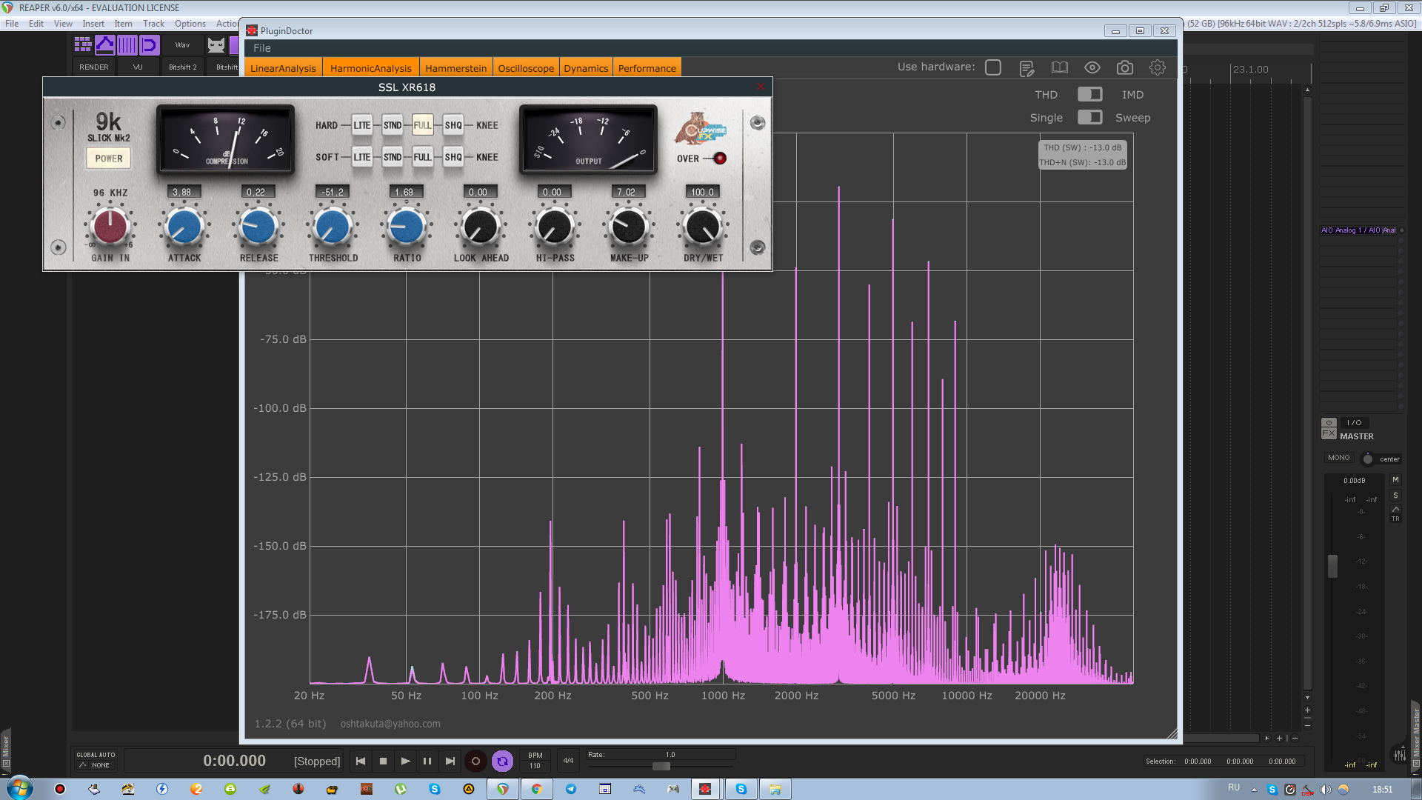This screenshot has height=800, width=1422.
Task: Click Go to start transport button
Action: click(361, 761)
